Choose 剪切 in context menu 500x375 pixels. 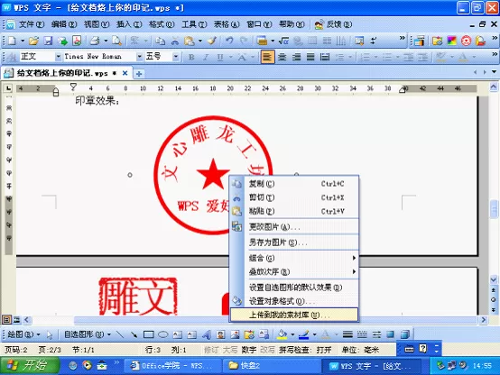pyautogui.click(x=294, y=197)
